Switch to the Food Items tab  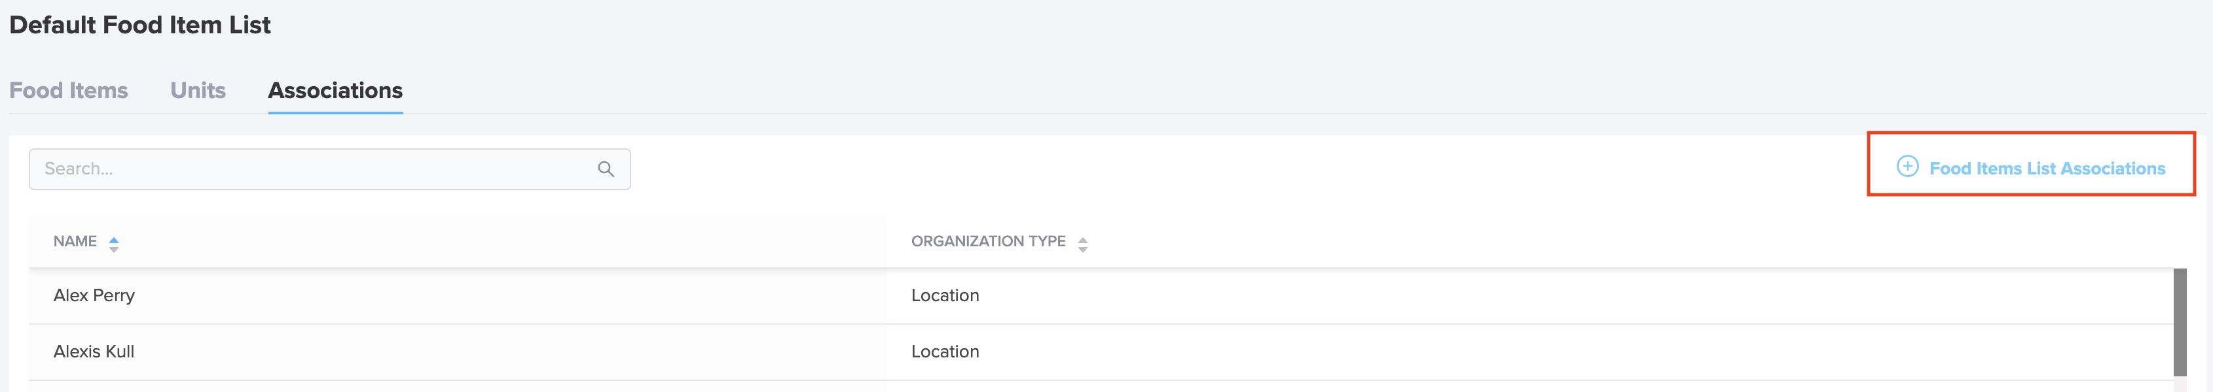69,90
